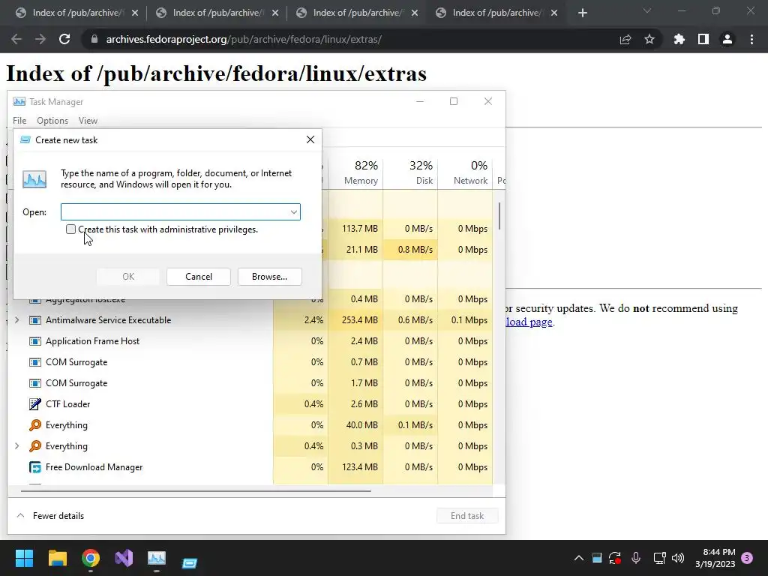Open File Explorer from the taskbar
Screen dimensions: 768x576
(57, 558)
